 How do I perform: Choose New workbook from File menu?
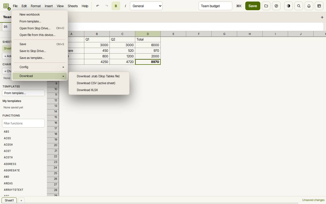39,15
